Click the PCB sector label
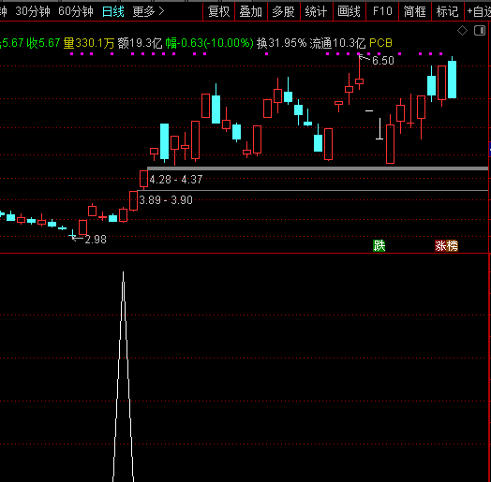Viewport: 491px width, 482px height. point(380,43)
